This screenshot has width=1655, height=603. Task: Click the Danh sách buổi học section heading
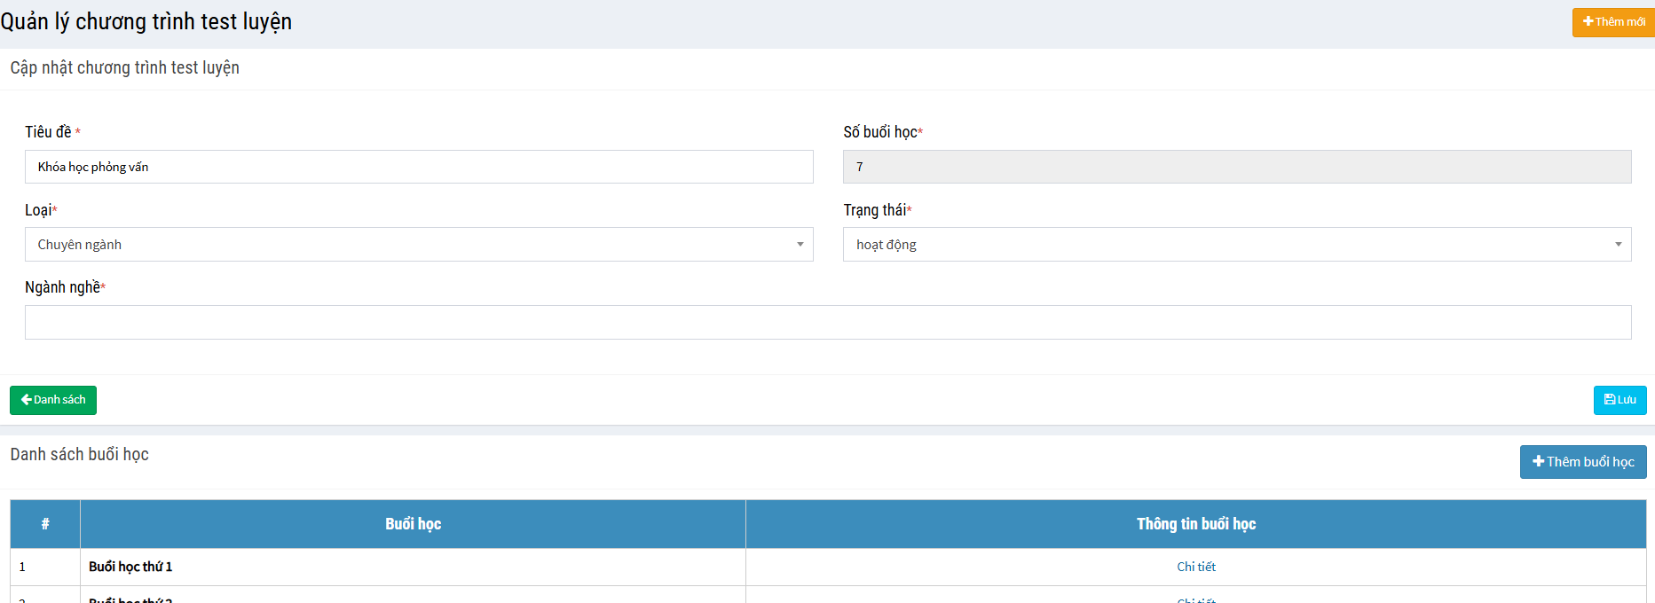(x=79, y=455)
